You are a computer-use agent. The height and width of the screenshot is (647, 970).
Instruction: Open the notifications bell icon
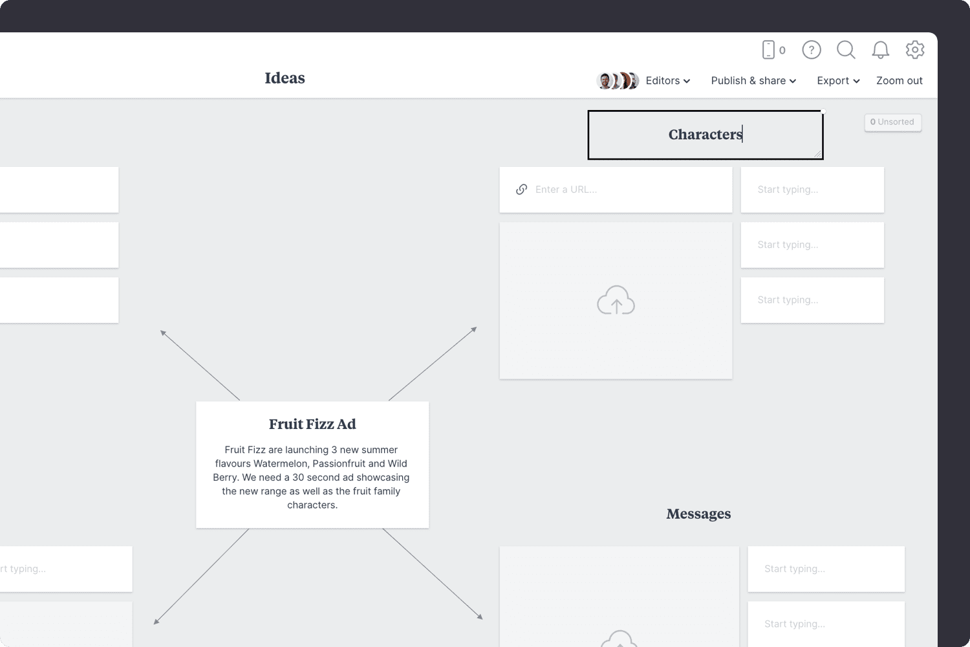[x=880, y=50]
